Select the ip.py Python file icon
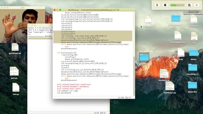203x114 pixels. 181,54
